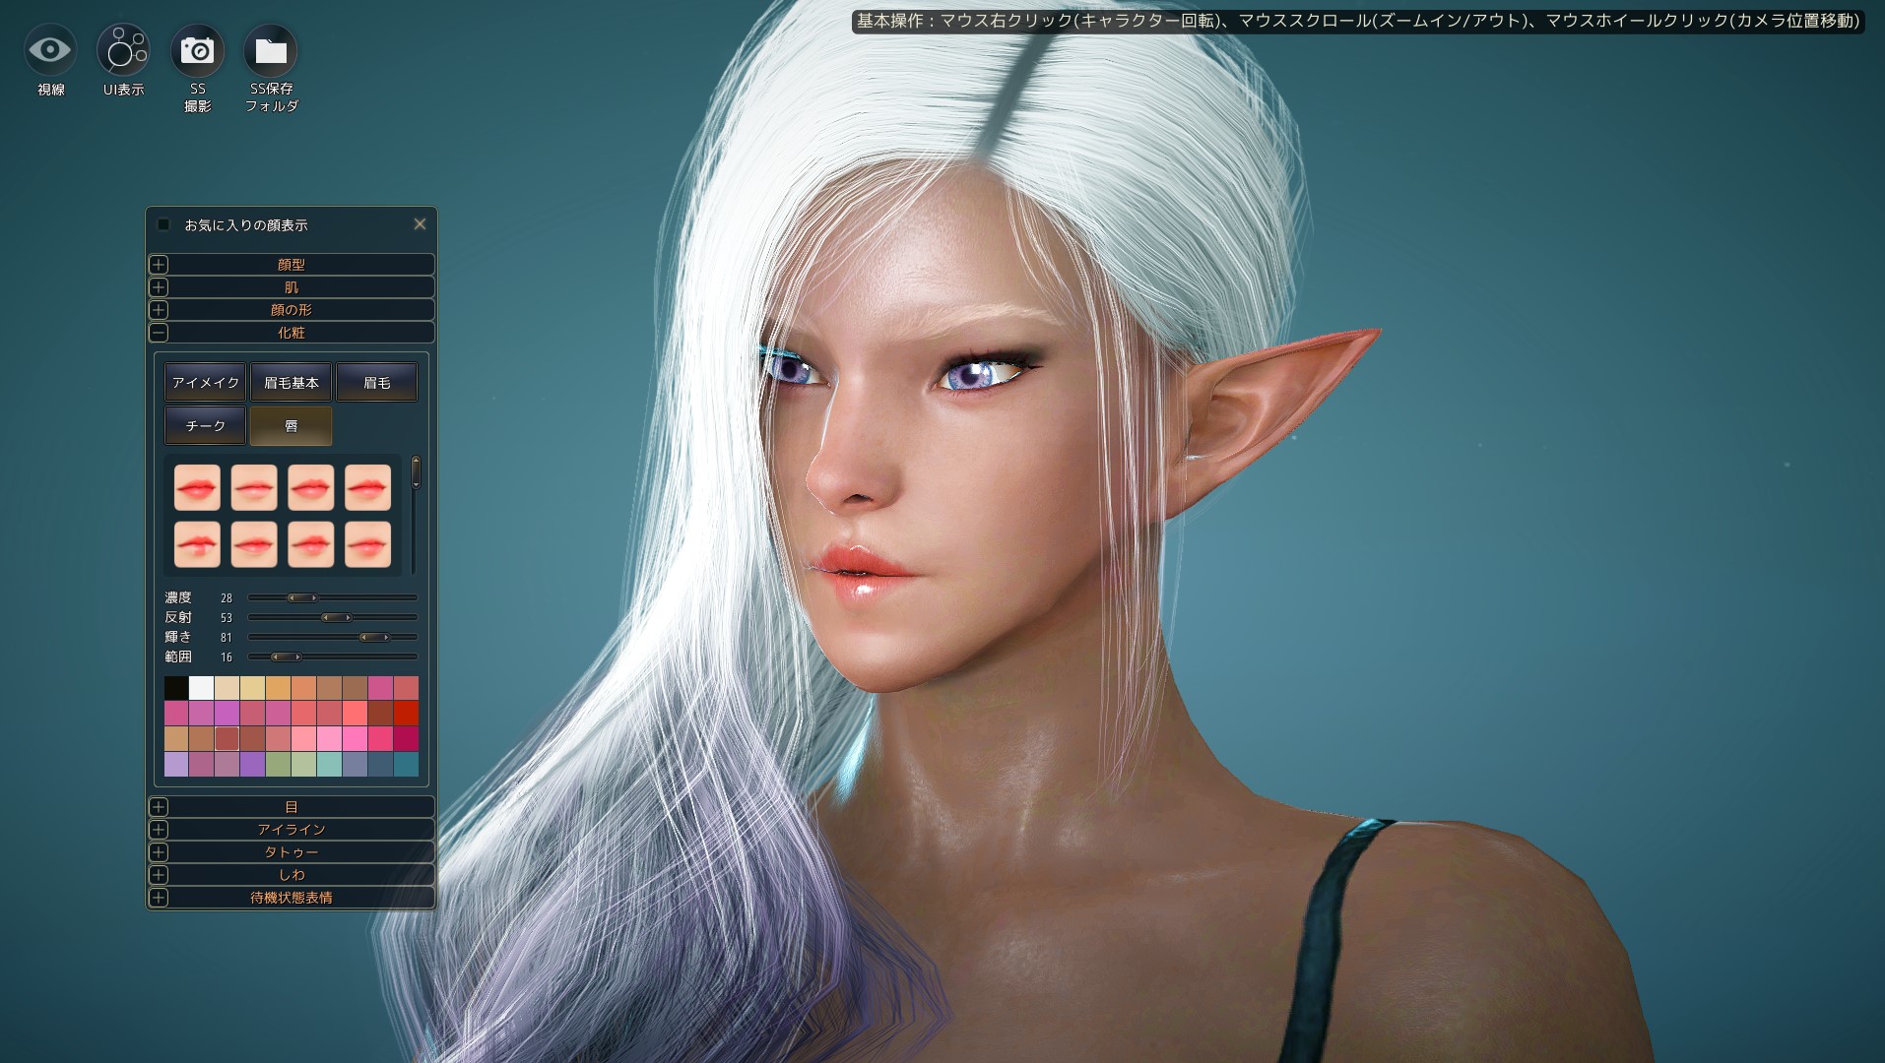Image resolution: width=1885 pixels, height=1063 pixels.
Task: Click the 濃度 value 28
Action: [227, 598]
